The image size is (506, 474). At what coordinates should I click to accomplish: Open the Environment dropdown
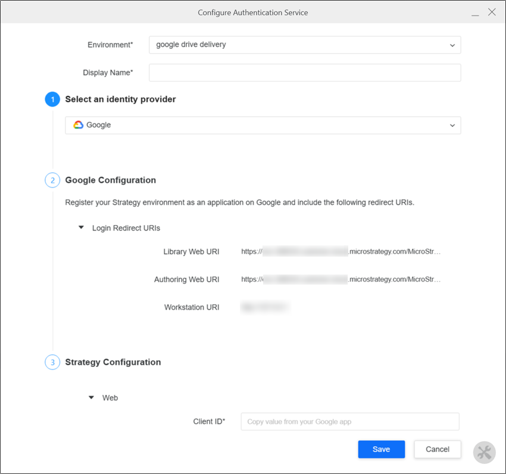click(x=304, y=45)
